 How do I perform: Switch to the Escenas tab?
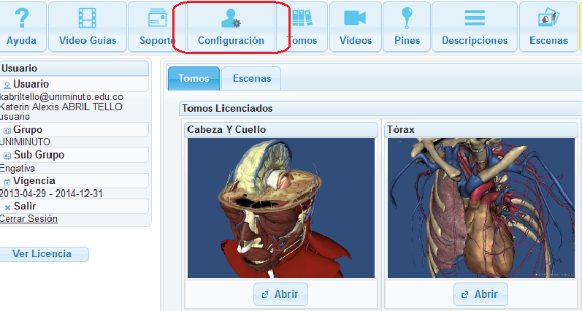[x=252, y=78]
